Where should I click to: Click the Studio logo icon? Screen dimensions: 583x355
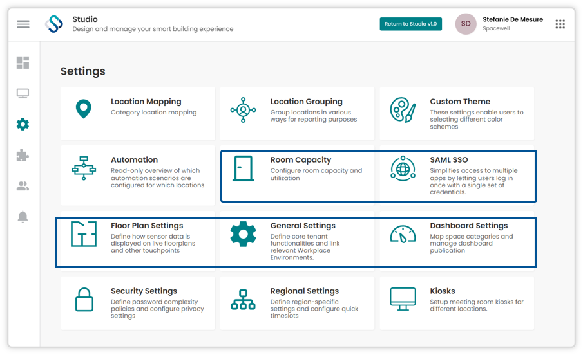54,24
